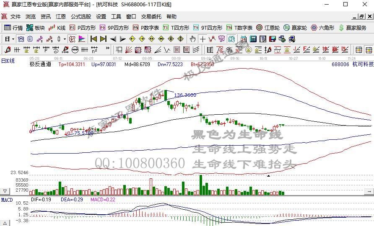
Task: Collapse volume panel with the ▽ button
Action: pos(5,191)
